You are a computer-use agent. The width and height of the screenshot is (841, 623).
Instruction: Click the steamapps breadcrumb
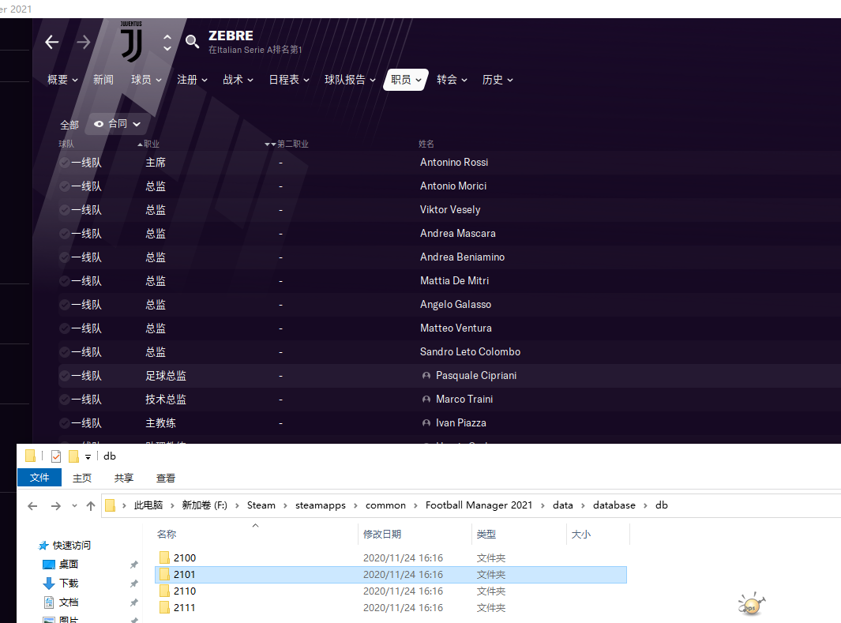(320, 505)
